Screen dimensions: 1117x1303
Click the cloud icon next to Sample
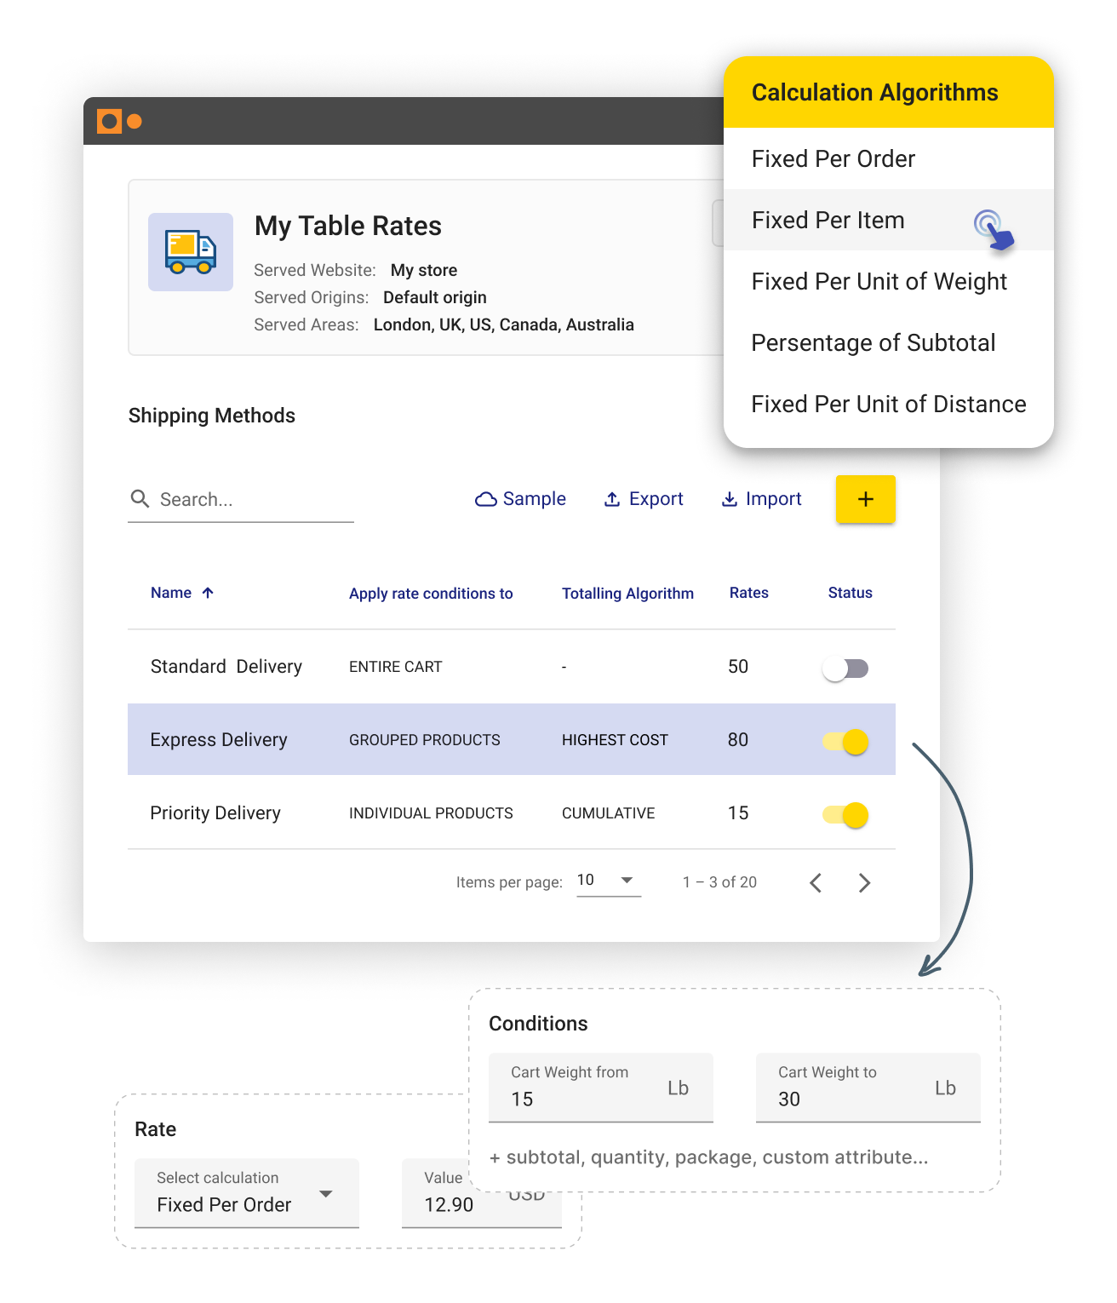click(x=484, y=499)
